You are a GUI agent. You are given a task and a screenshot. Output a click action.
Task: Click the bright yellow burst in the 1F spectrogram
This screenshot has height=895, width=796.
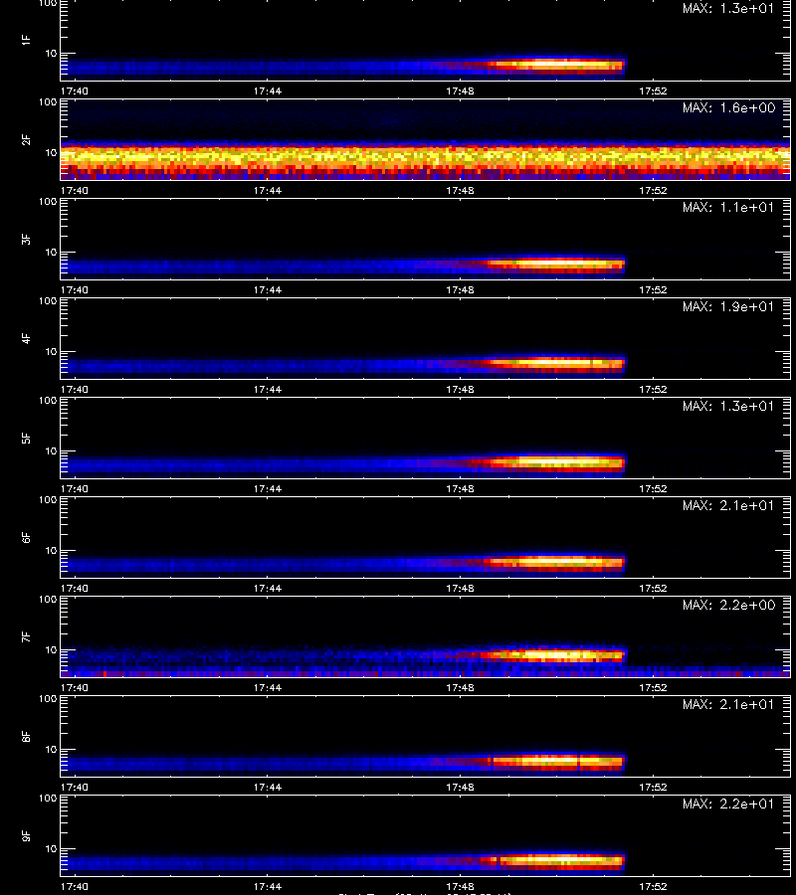[557, 65]
